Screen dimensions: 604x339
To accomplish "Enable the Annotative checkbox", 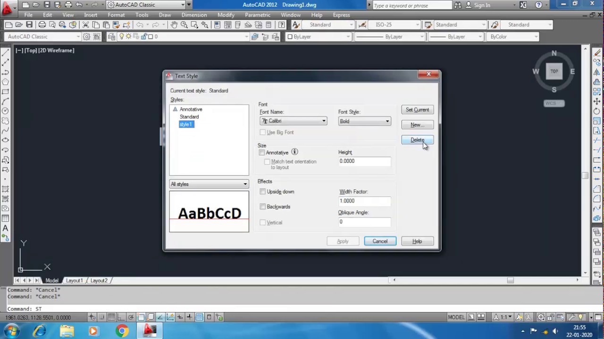I will 262,153.
